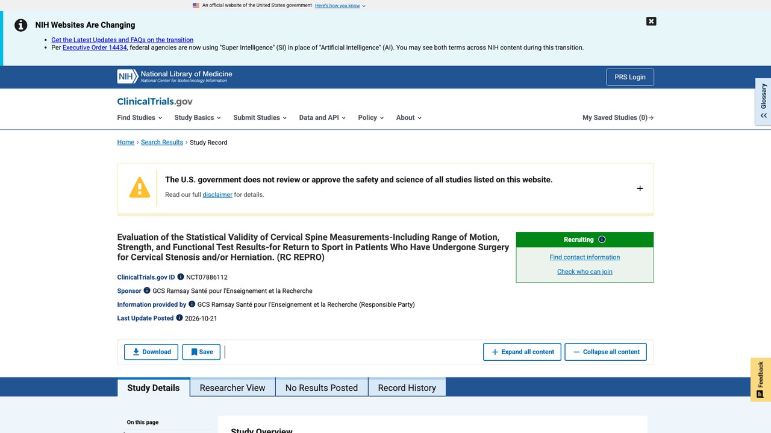
Task: Open the Submit Studies menu
Action: pos(260,118)
